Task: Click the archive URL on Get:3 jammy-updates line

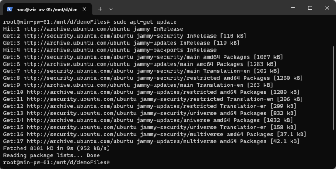Action: point(77,43)
